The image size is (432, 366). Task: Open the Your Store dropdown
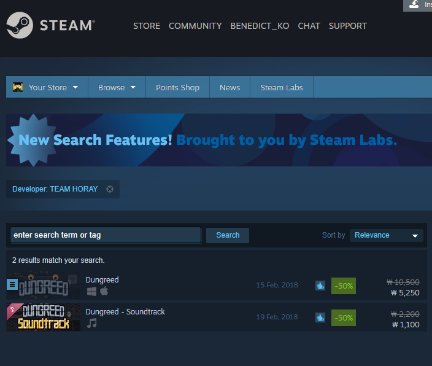pos(47,87)
